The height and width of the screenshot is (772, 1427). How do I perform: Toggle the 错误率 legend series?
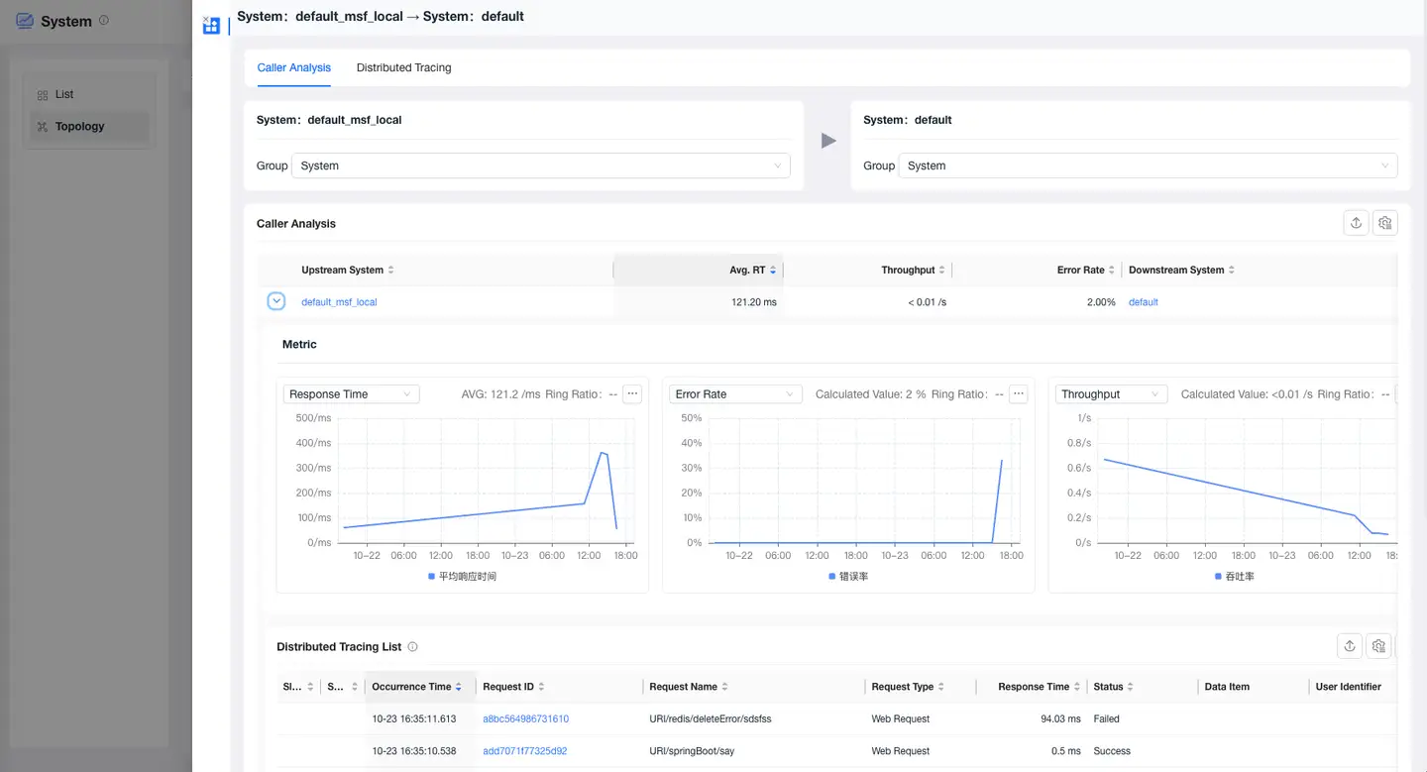[848, 576]
